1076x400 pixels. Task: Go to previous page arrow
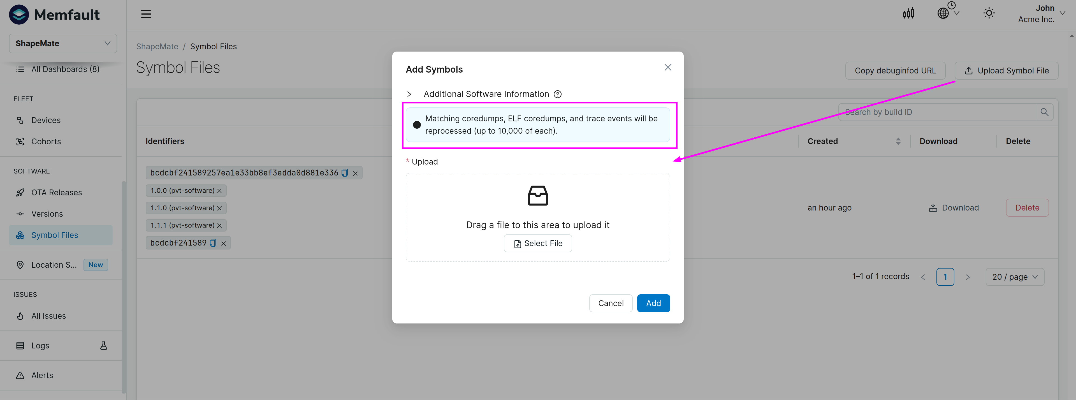923,277
